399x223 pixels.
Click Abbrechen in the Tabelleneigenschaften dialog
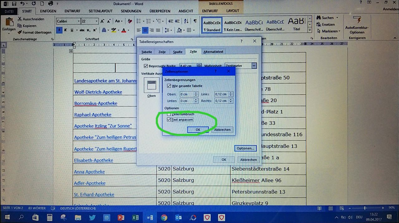click(248, 160)
